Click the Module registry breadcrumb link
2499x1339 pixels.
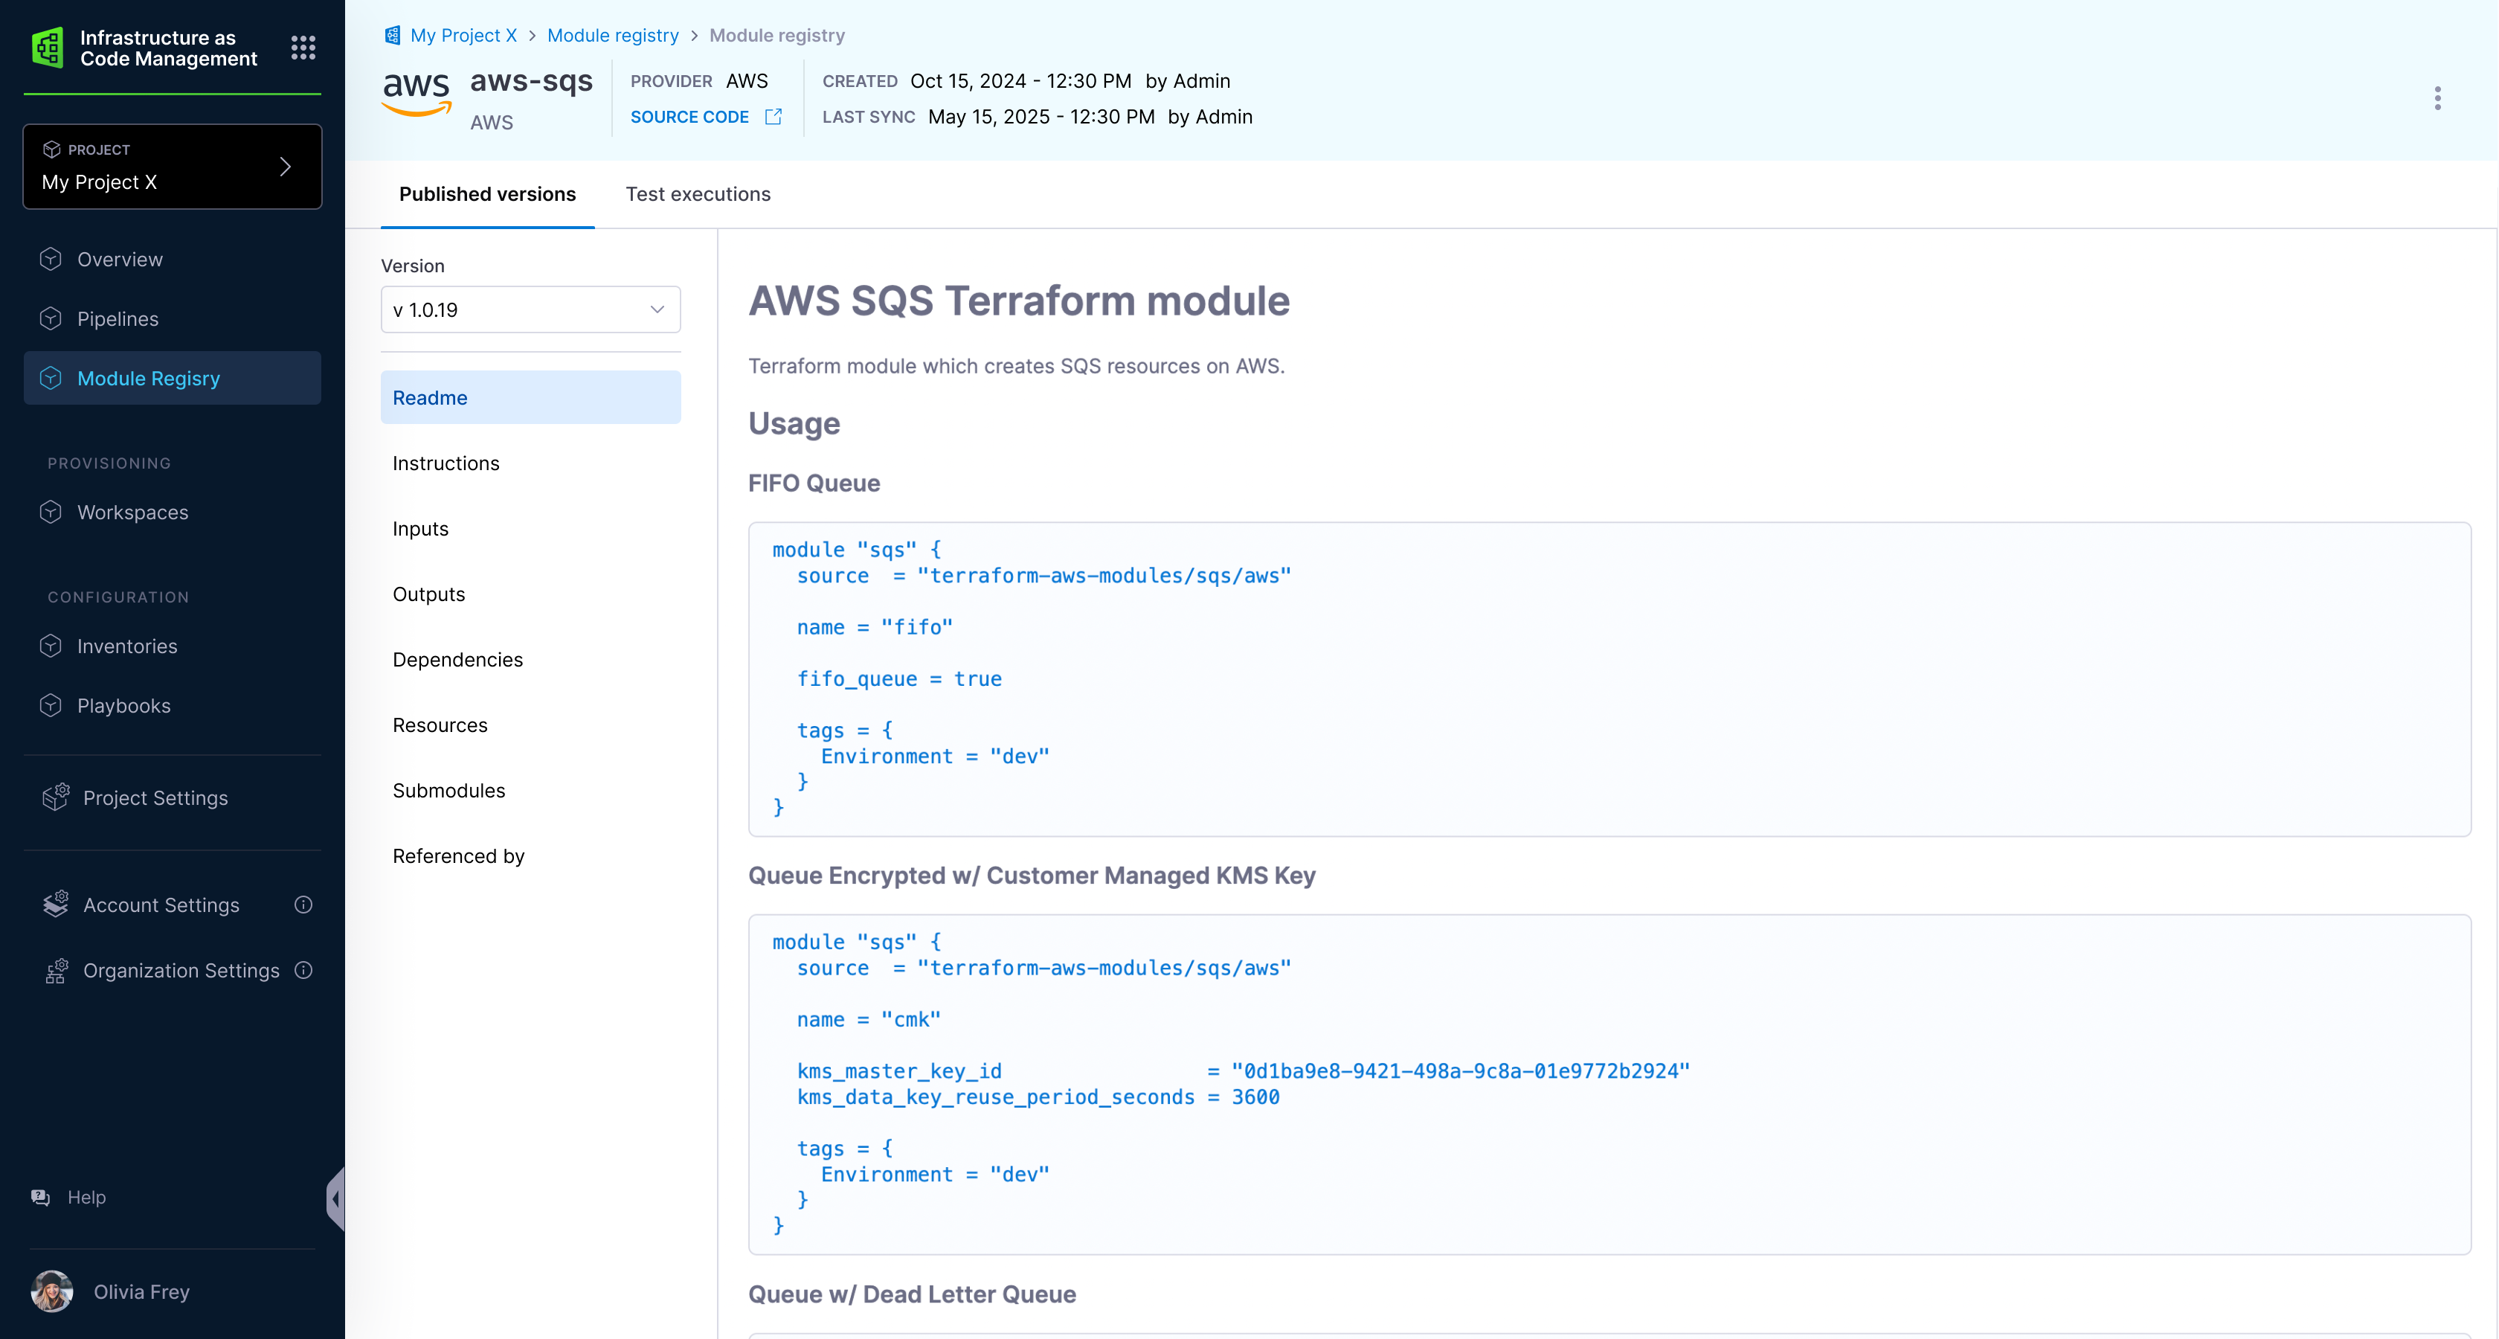[612, 36]
